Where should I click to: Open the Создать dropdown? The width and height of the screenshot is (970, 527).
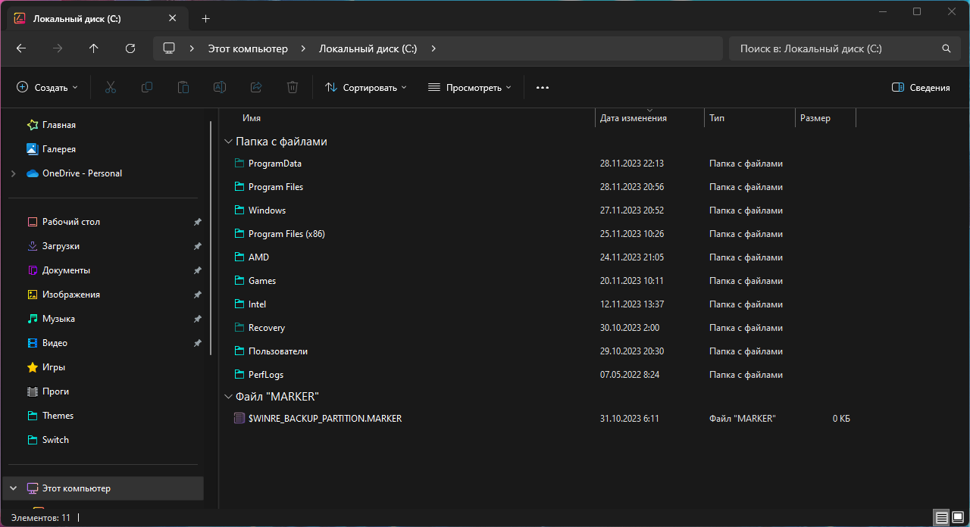[47, 88]
